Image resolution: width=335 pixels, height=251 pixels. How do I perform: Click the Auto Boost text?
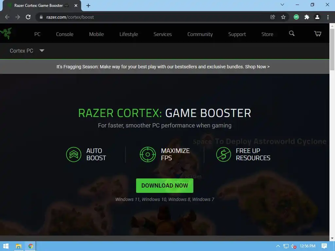pyautogui.click(x=96, y=154)
